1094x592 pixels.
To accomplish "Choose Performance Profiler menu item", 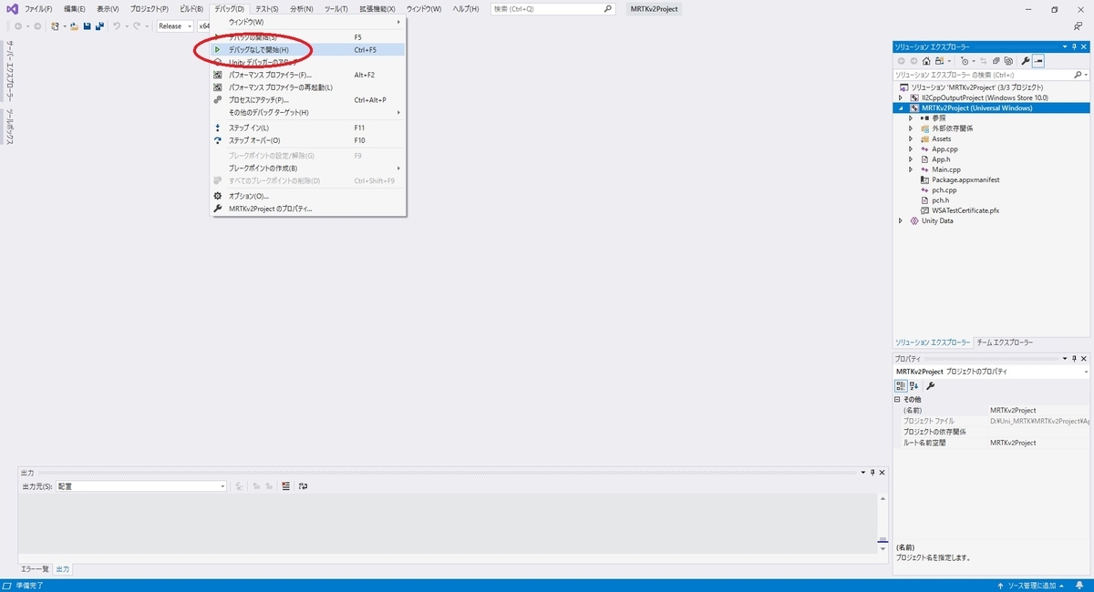I will [309, 75].
